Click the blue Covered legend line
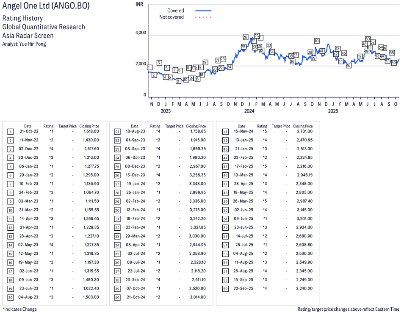This screenshot has width=404, height=312. [203, 11]
